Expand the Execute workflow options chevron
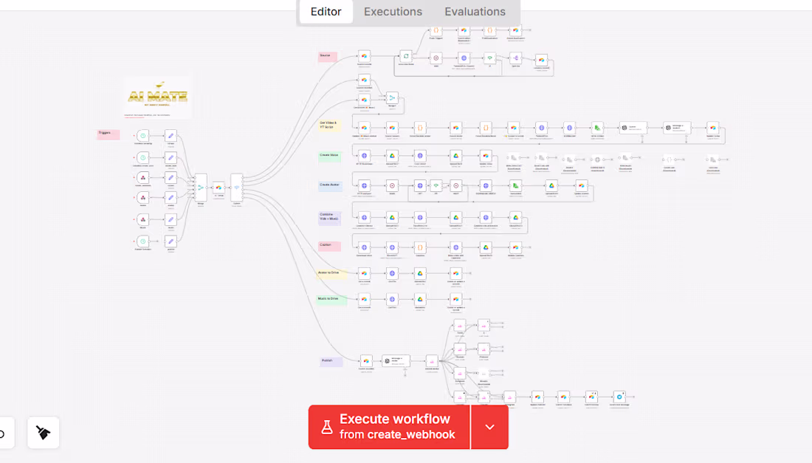This screenshot has height=463, width=812. click(490, 427)
